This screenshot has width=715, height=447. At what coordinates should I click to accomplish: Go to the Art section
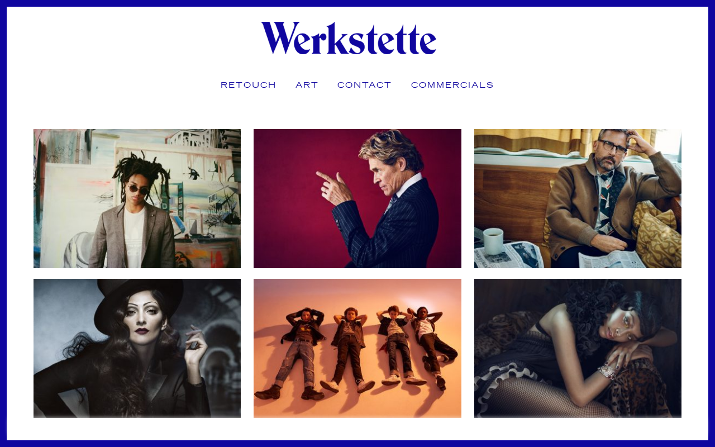pos(307,85)
